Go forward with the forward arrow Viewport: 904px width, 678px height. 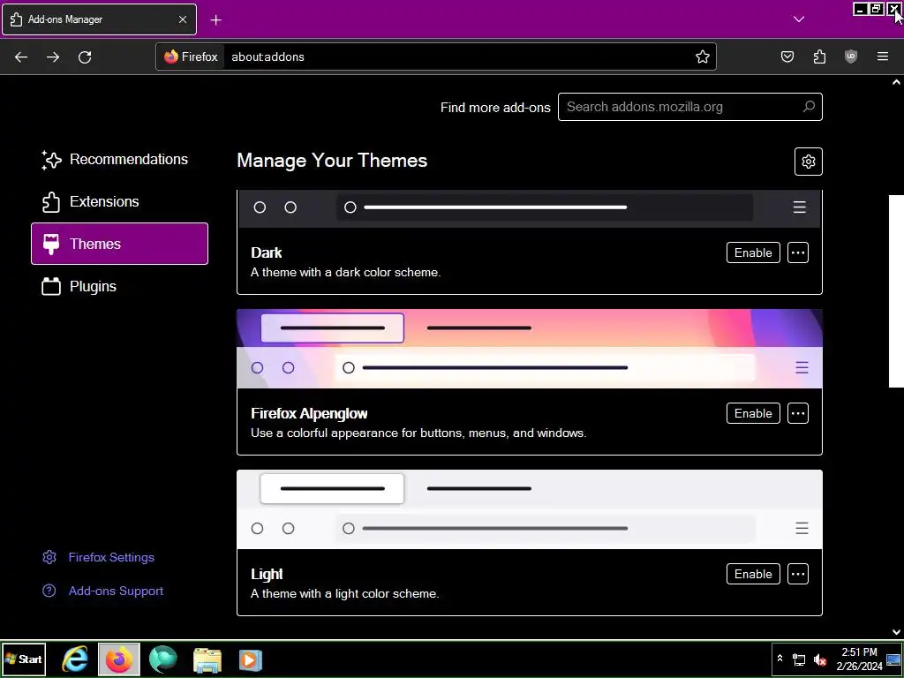(x=53, y=57)
